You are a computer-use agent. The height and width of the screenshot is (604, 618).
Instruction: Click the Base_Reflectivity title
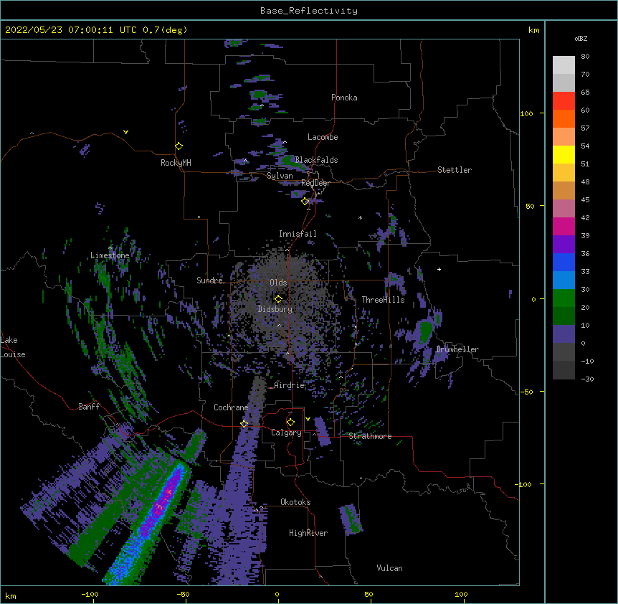click(309, 11)
